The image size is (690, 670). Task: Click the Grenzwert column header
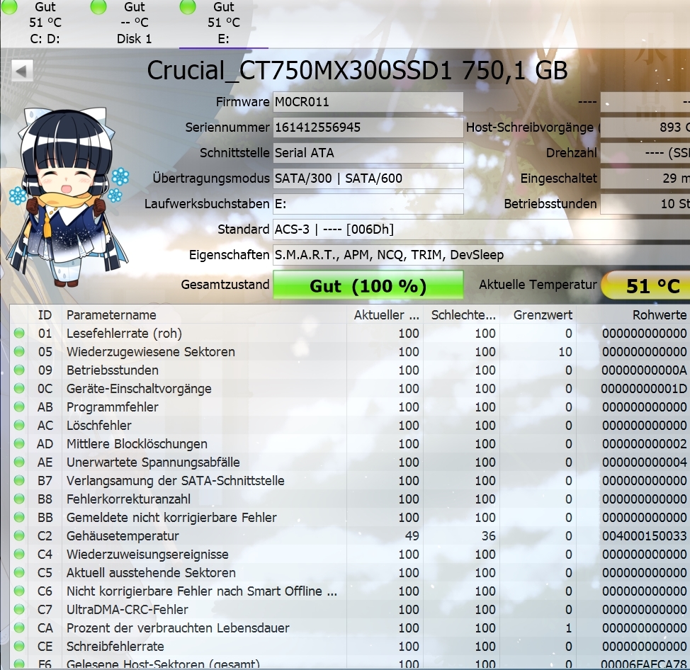(x=538, y=315)
